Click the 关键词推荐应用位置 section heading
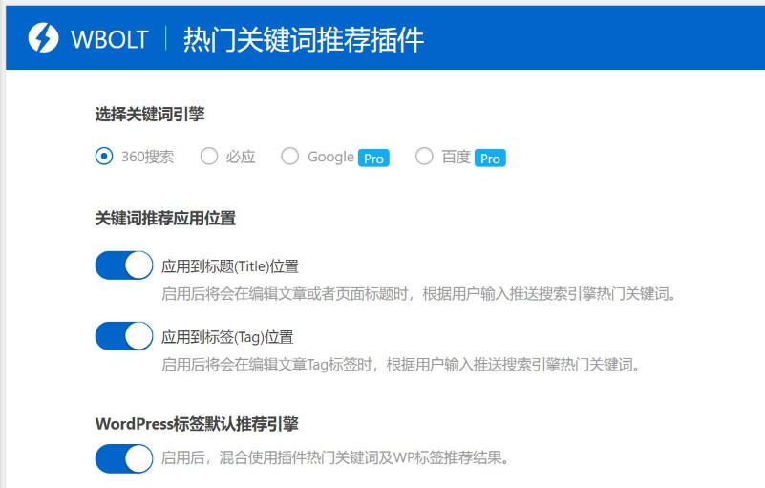 (x=165, y=218)
